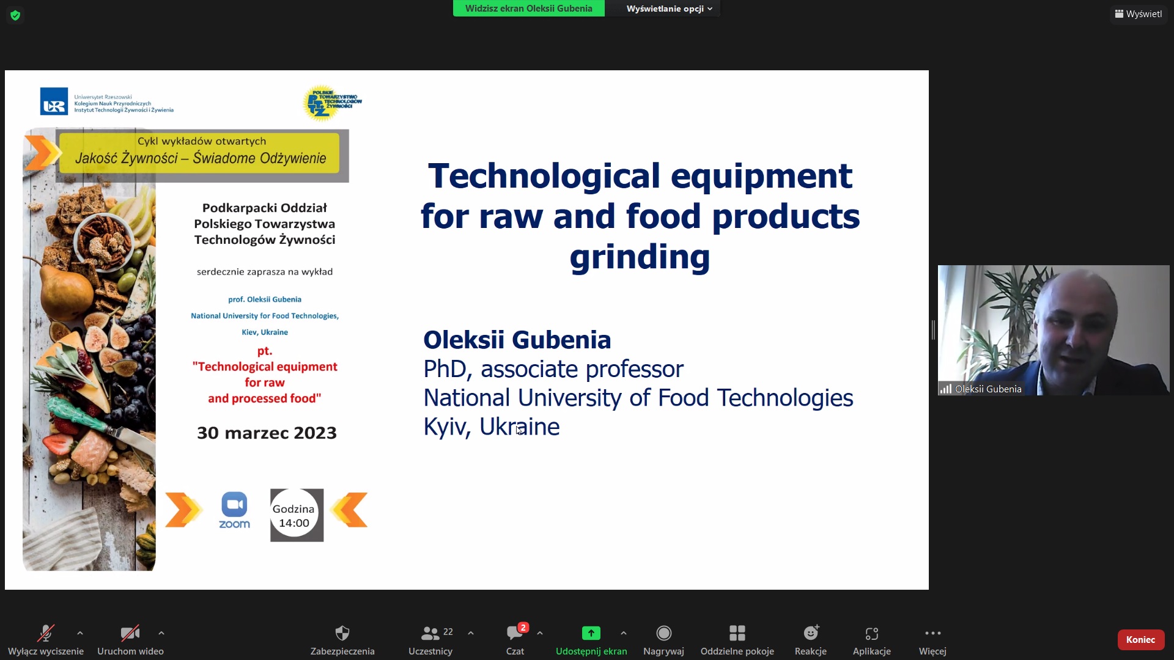Viewport: 1174px width, 660px height.
Task: Expand audio options arrow beside microphone
Action: pyautogui.click(x=80, y=633)
